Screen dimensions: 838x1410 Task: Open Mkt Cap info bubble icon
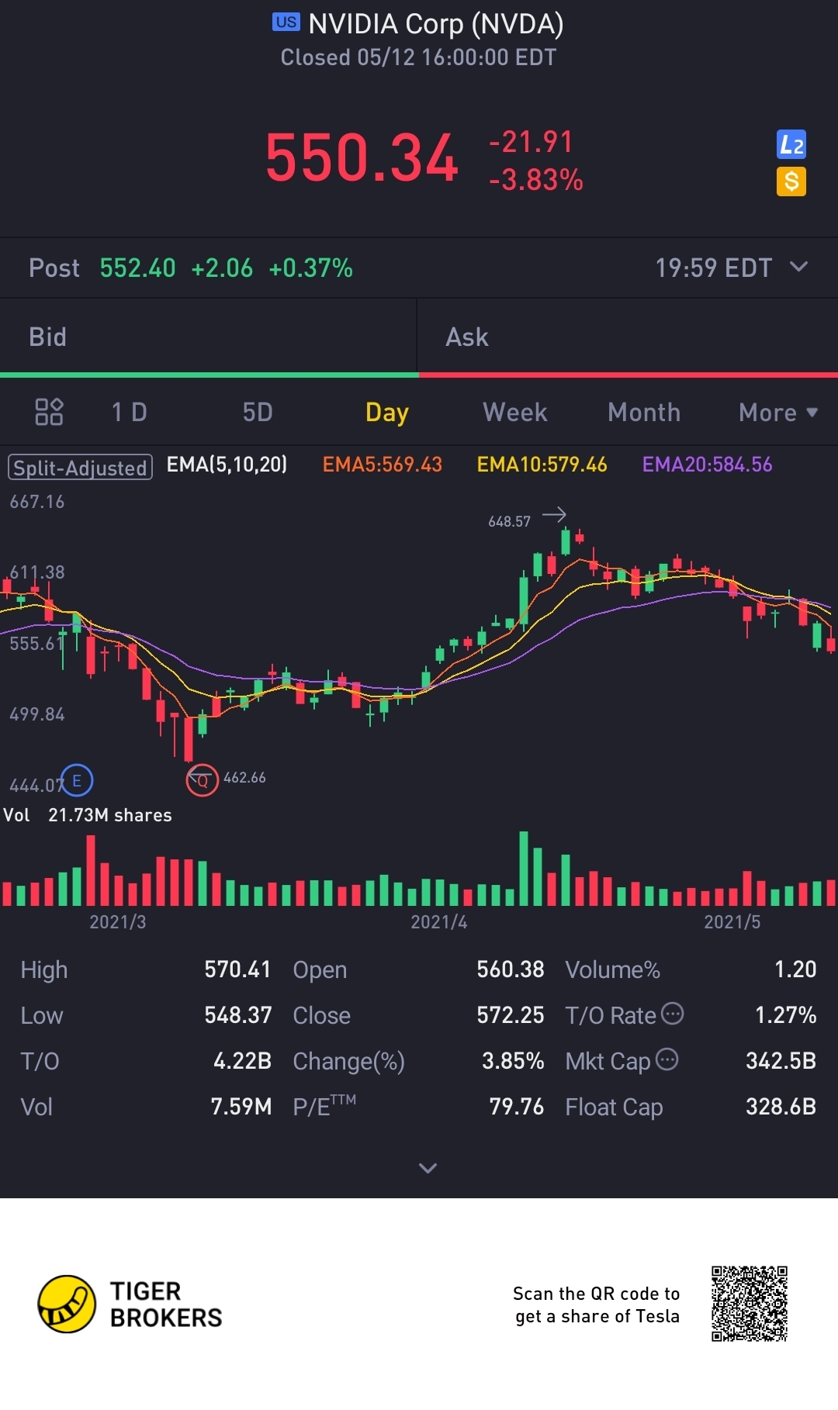pos(667,1059)
